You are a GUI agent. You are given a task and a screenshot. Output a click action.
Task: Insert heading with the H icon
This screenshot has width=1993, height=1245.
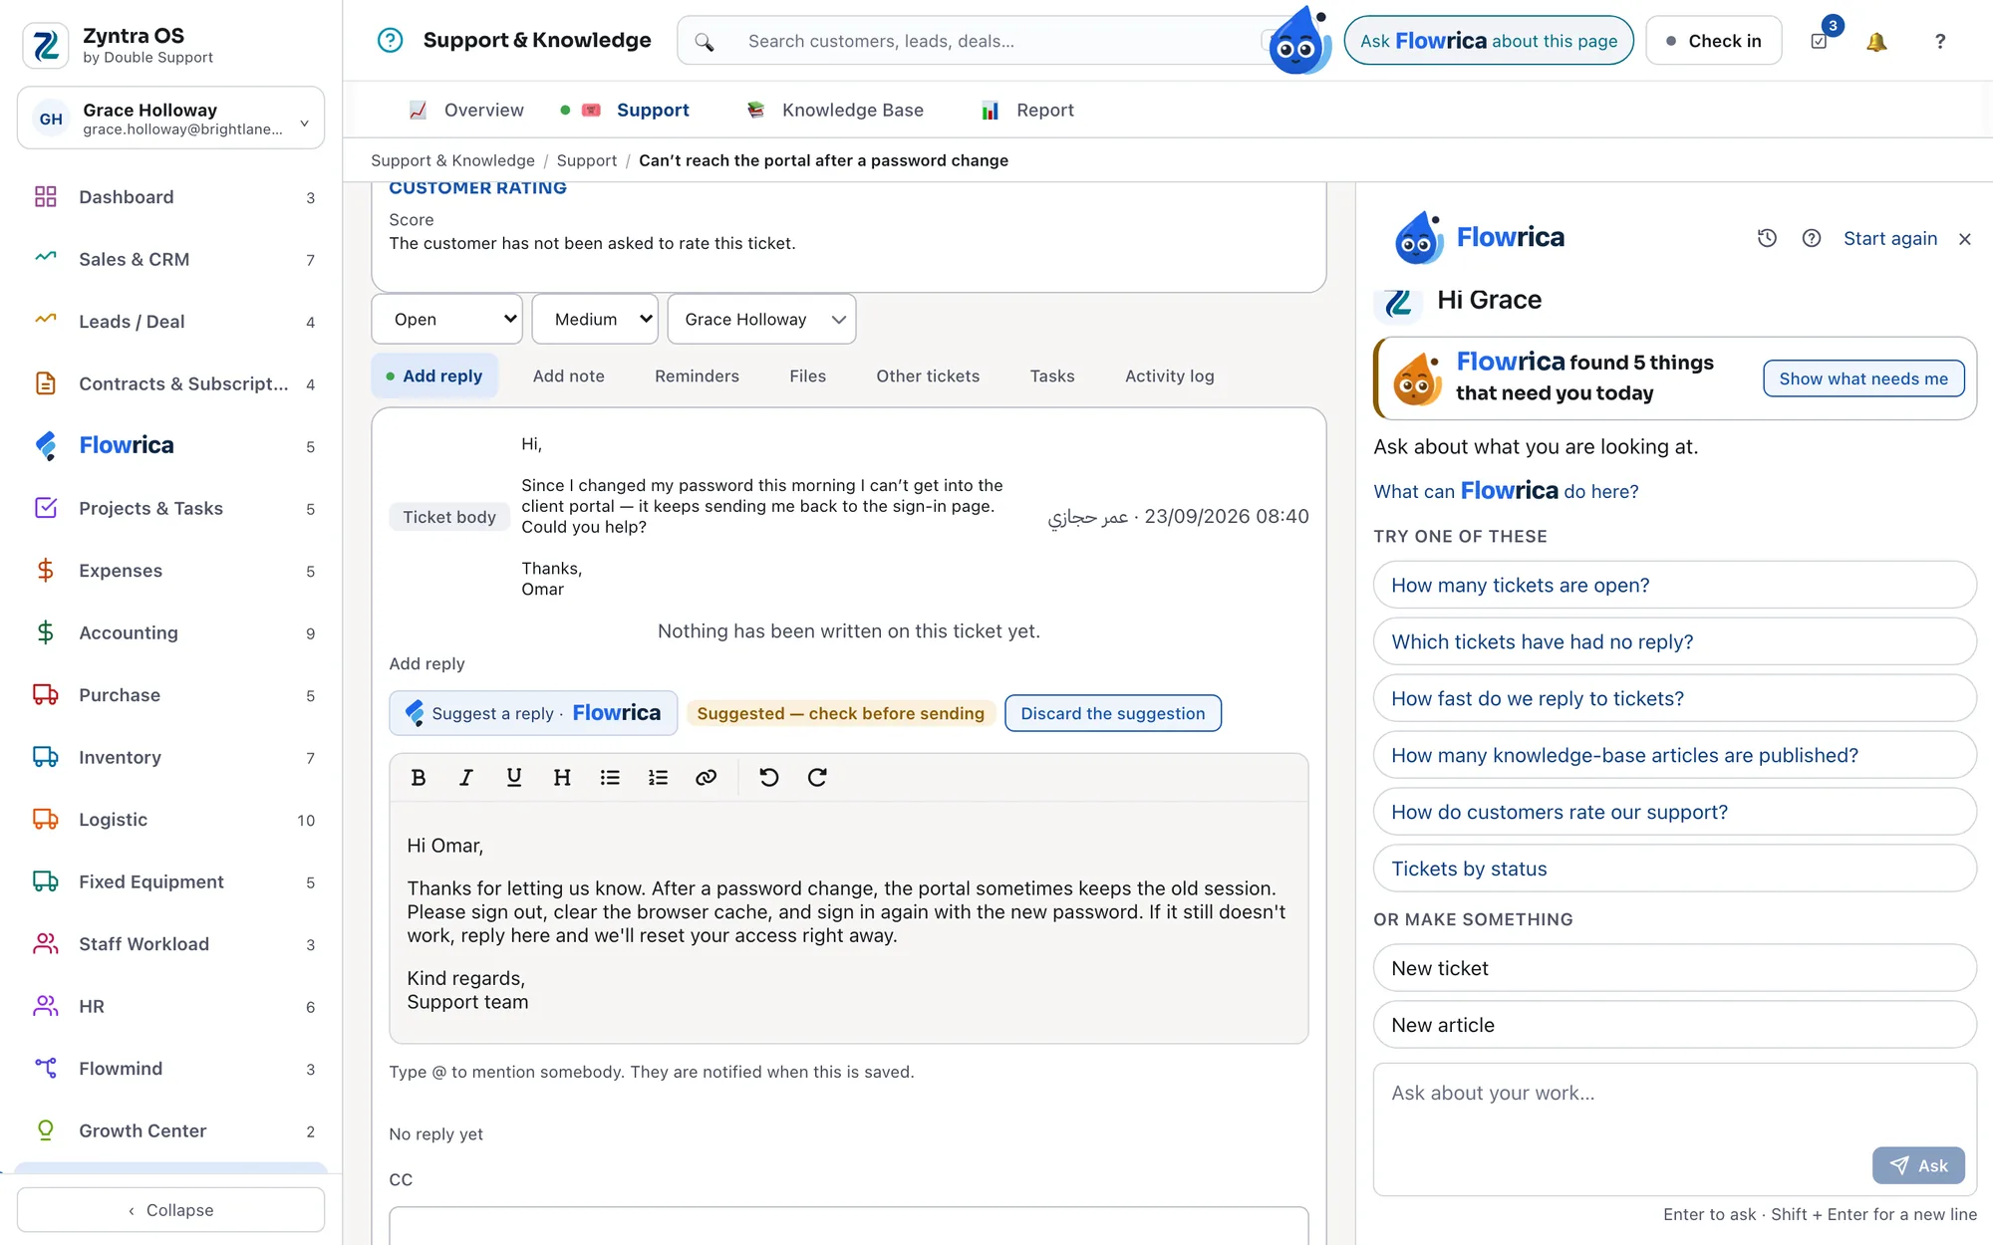coord(562,778)
